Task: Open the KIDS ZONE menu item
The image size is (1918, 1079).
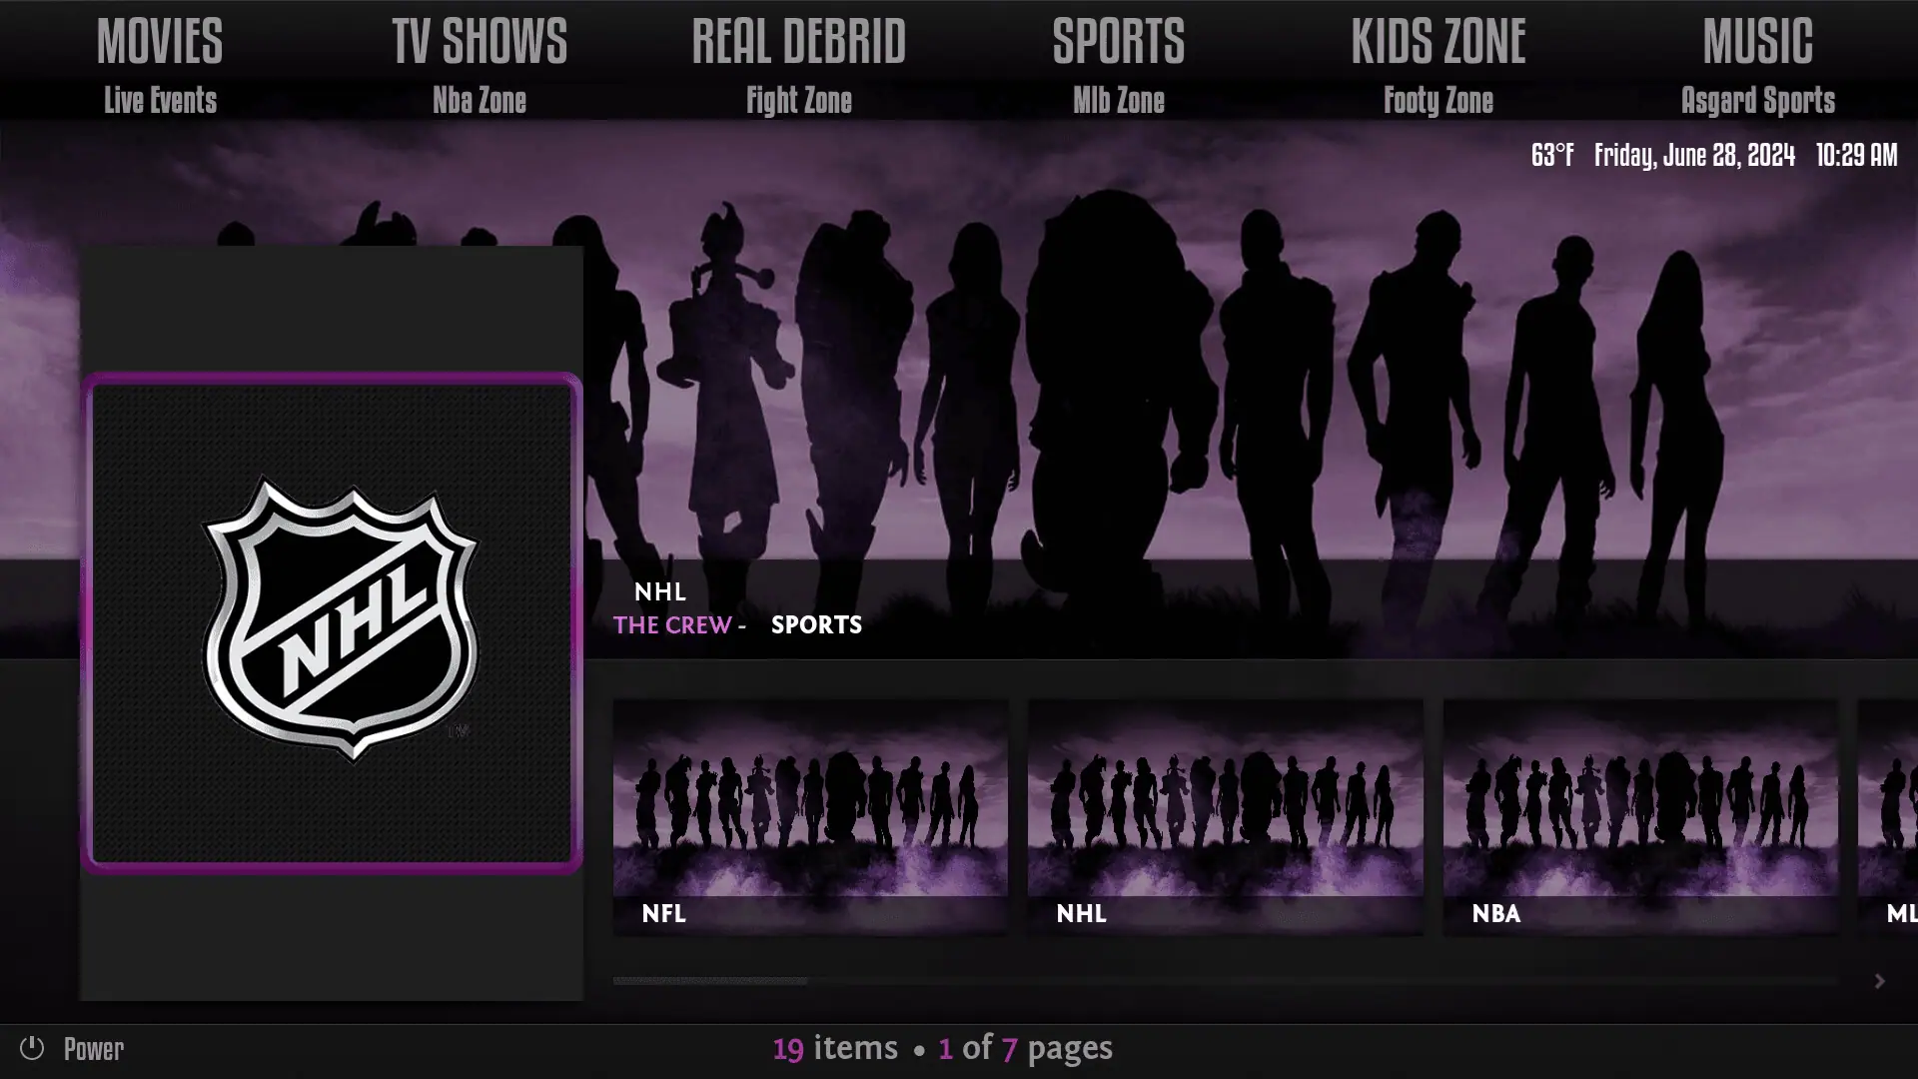Action: coord(1438,41)
